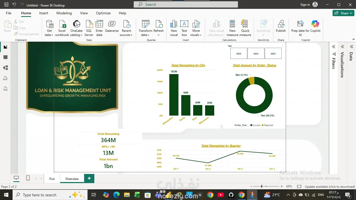356x200 pixels.
Task: Save the report with the Save icon
Action: (x=7, y=5)
